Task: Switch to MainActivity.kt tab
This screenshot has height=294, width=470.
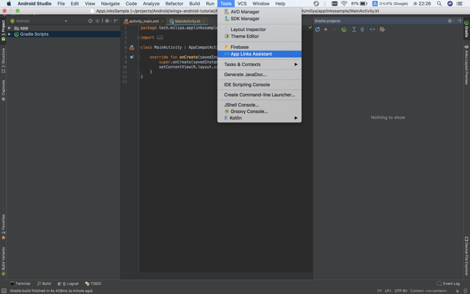Action: [x=187, y=21]
